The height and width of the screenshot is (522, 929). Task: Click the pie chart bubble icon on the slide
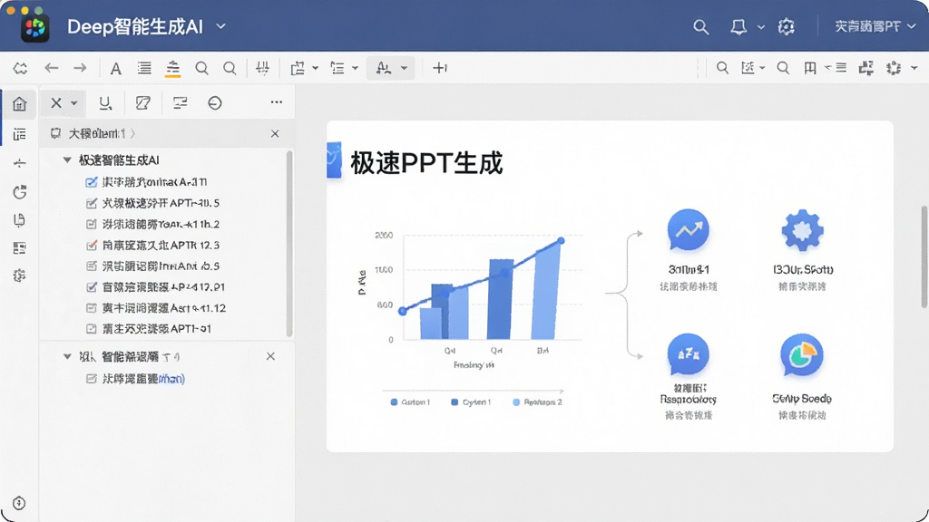(x=802, y=355)
